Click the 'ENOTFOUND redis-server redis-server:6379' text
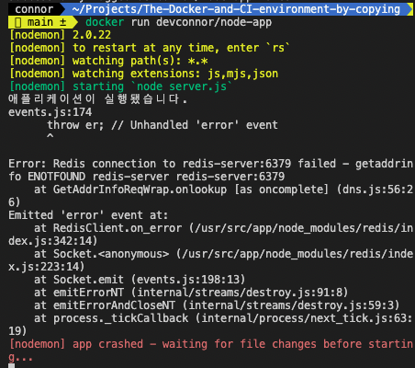 click(156, 177)
